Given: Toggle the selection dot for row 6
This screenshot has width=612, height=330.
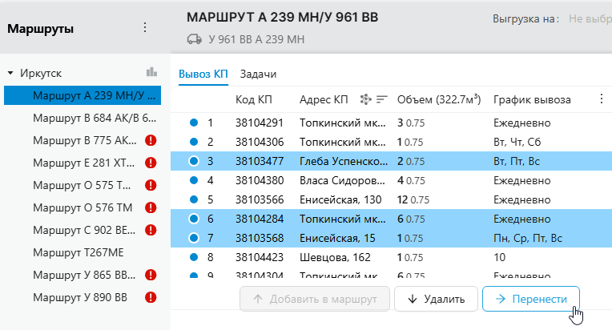Looking at the screenshot, I should (193, 219).
